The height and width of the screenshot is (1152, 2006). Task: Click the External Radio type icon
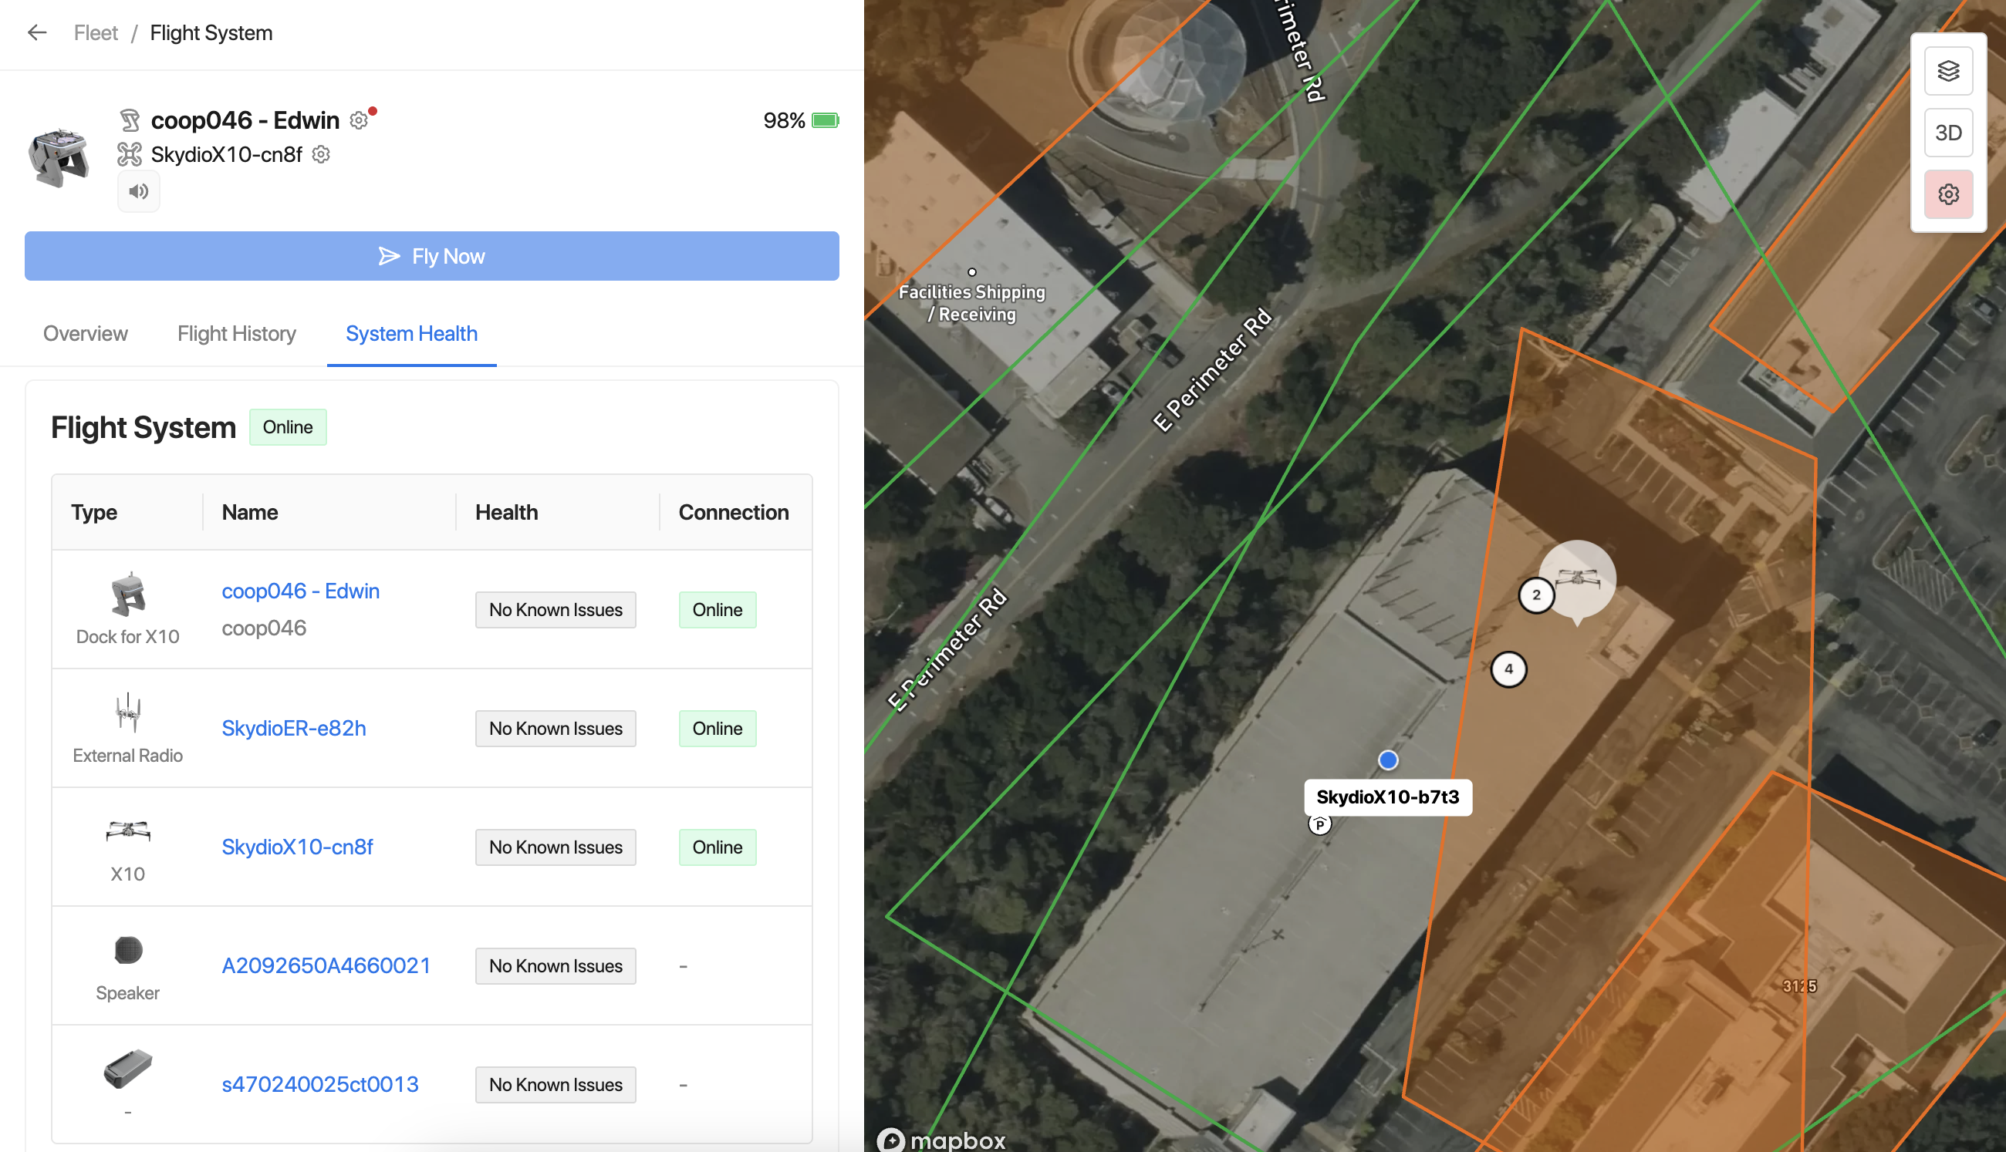coord(127,713)
